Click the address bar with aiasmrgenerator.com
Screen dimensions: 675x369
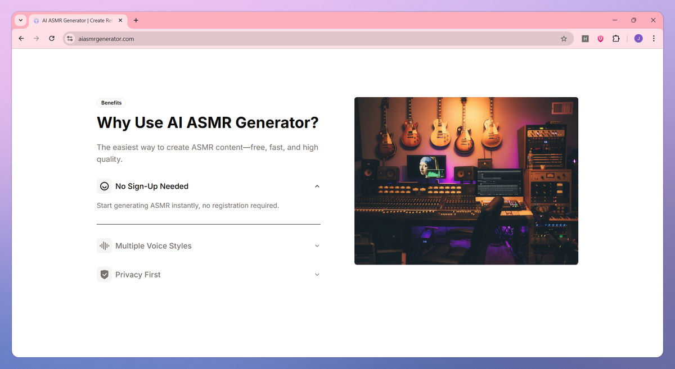click(x=318, y=39)
